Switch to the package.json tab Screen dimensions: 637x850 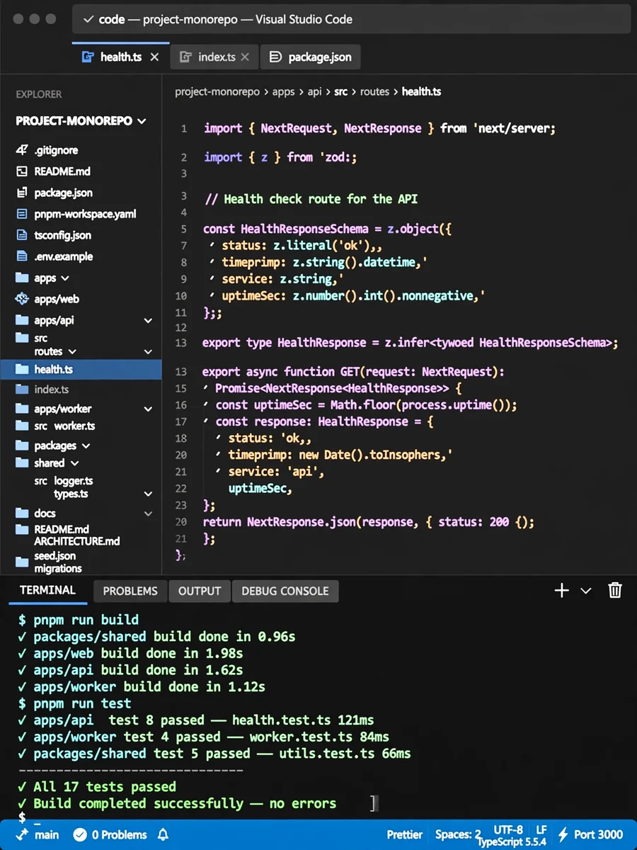point(311,57)
